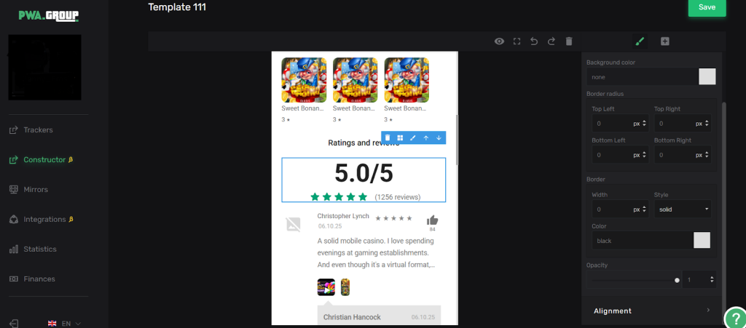
Task: Move selected block down
Action: click(439, 137)
